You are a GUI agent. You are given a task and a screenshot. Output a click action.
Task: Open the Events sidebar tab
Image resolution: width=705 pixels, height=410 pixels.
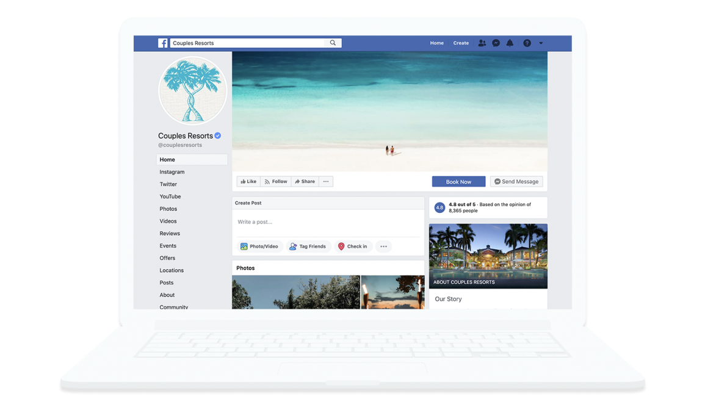click(x=168, y=246)
